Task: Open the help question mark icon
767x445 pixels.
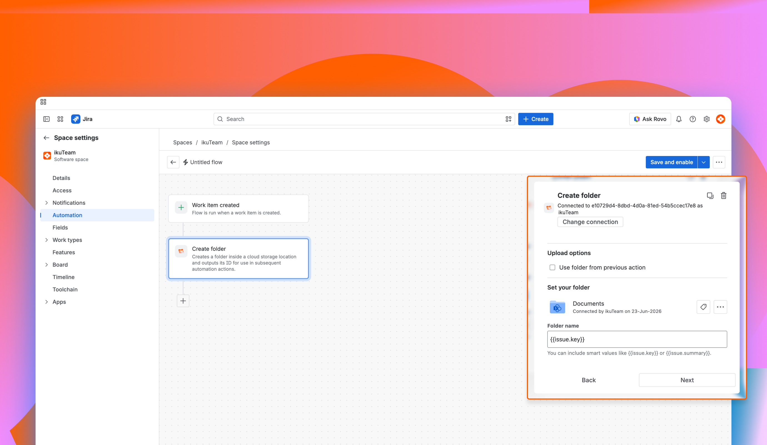Action: click(693, 119)
